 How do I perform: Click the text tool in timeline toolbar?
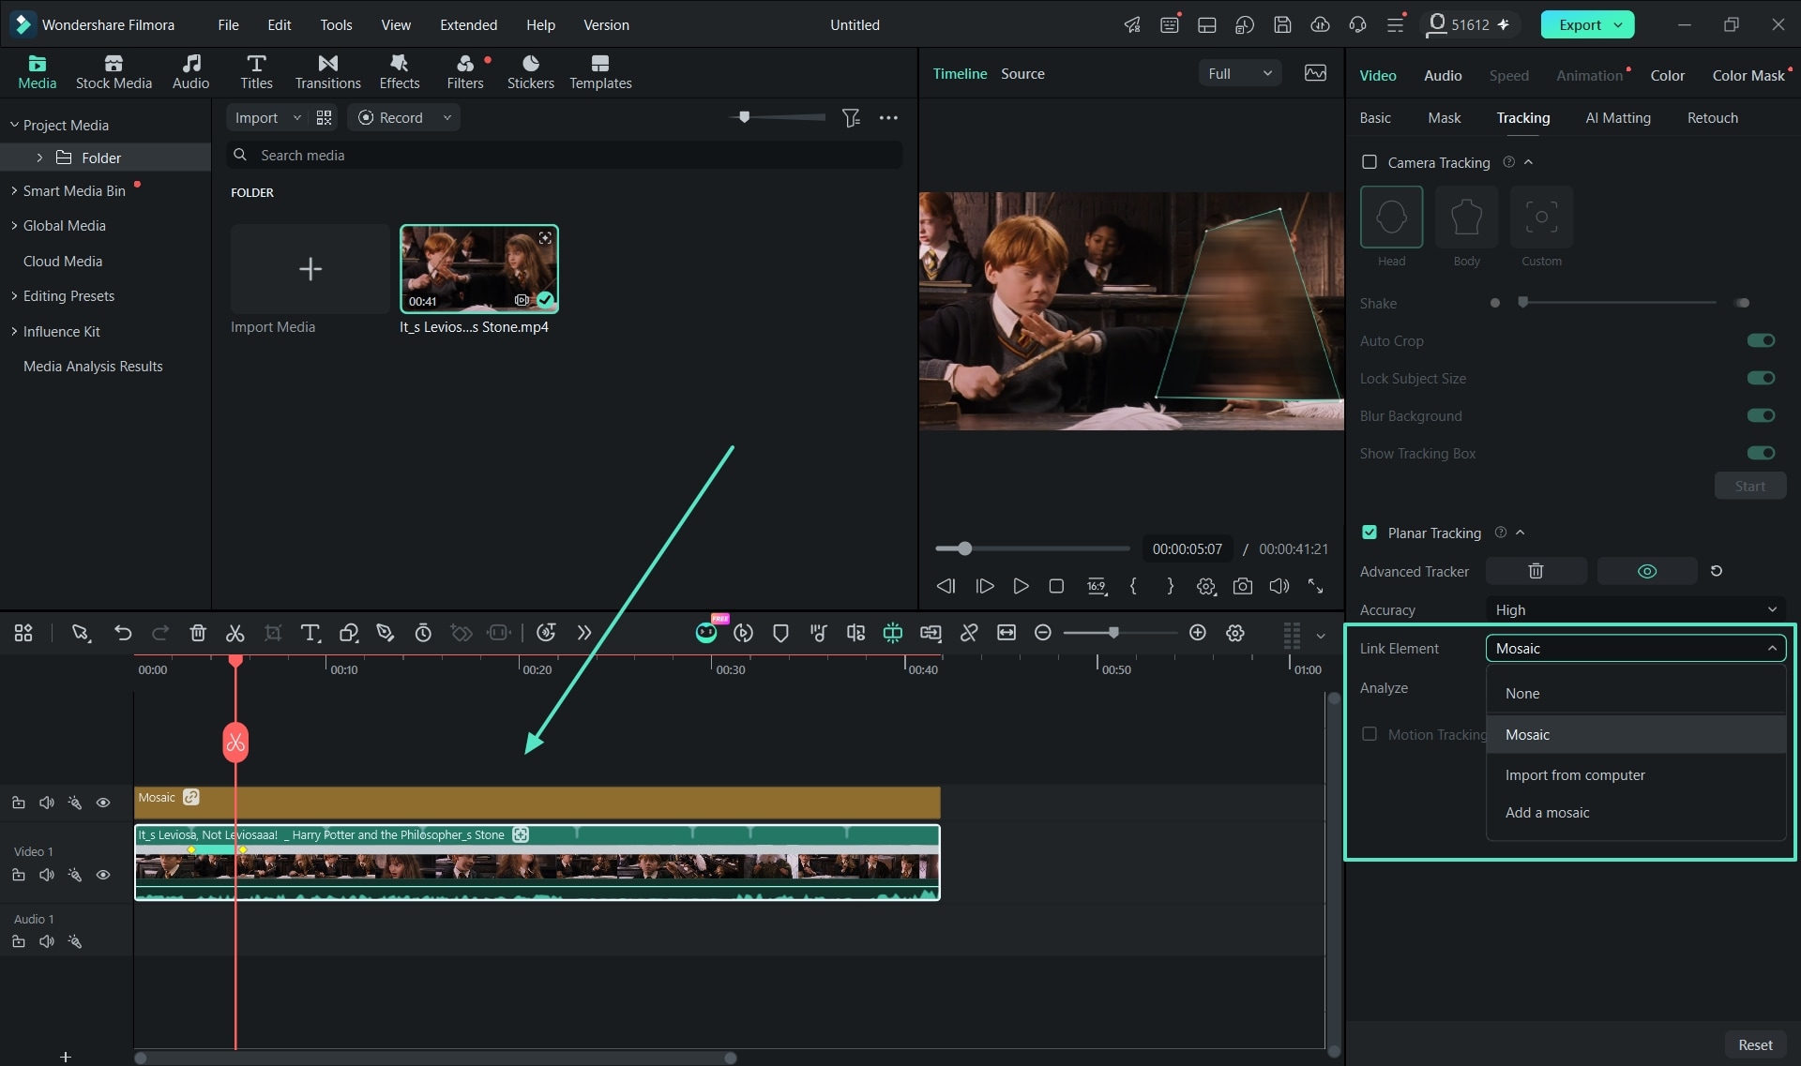pyautogui.click(x=310, y=633)
